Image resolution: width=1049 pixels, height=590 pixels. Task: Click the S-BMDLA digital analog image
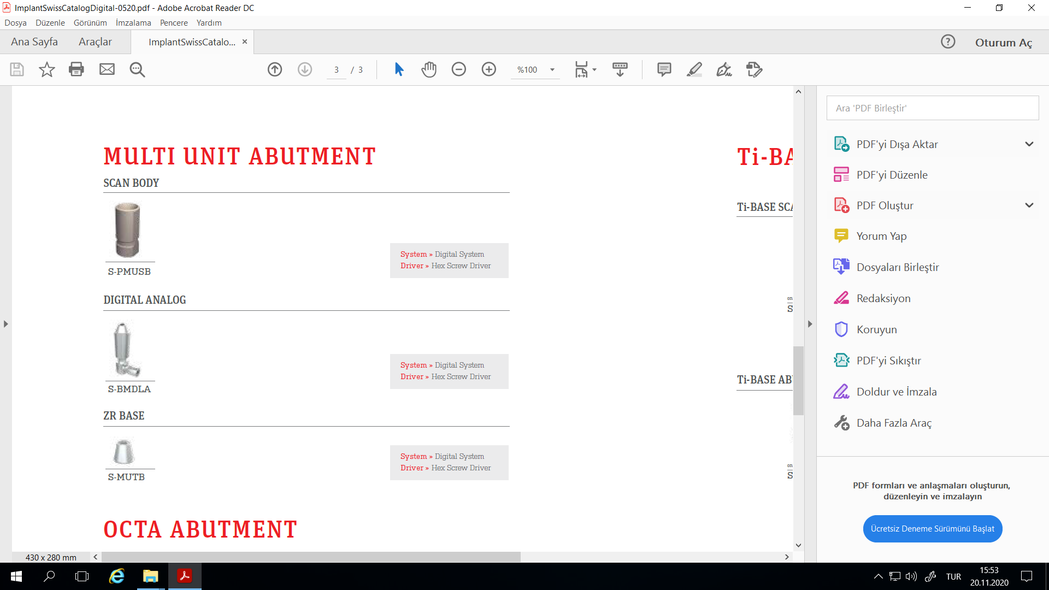pos(127,350)
